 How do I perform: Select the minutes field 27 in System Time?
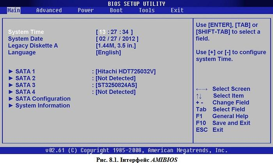pyautogui.click(x=114, y=32)
